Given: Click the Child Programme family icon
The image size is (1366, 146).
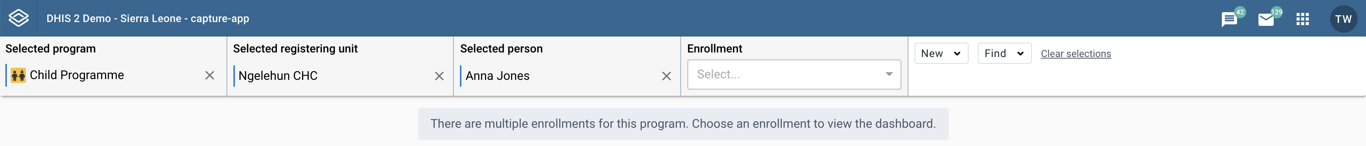Looking at the screenshot, I should [x=18, y=75].
